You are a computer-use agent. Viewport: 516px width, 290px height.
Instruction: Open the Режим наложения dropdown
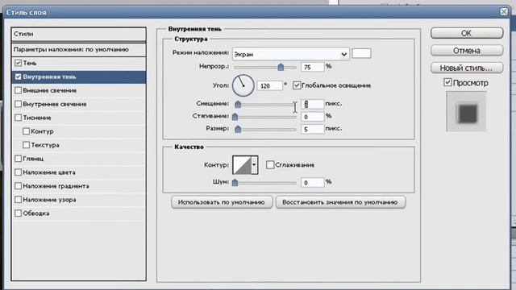[x=290, y=54]
